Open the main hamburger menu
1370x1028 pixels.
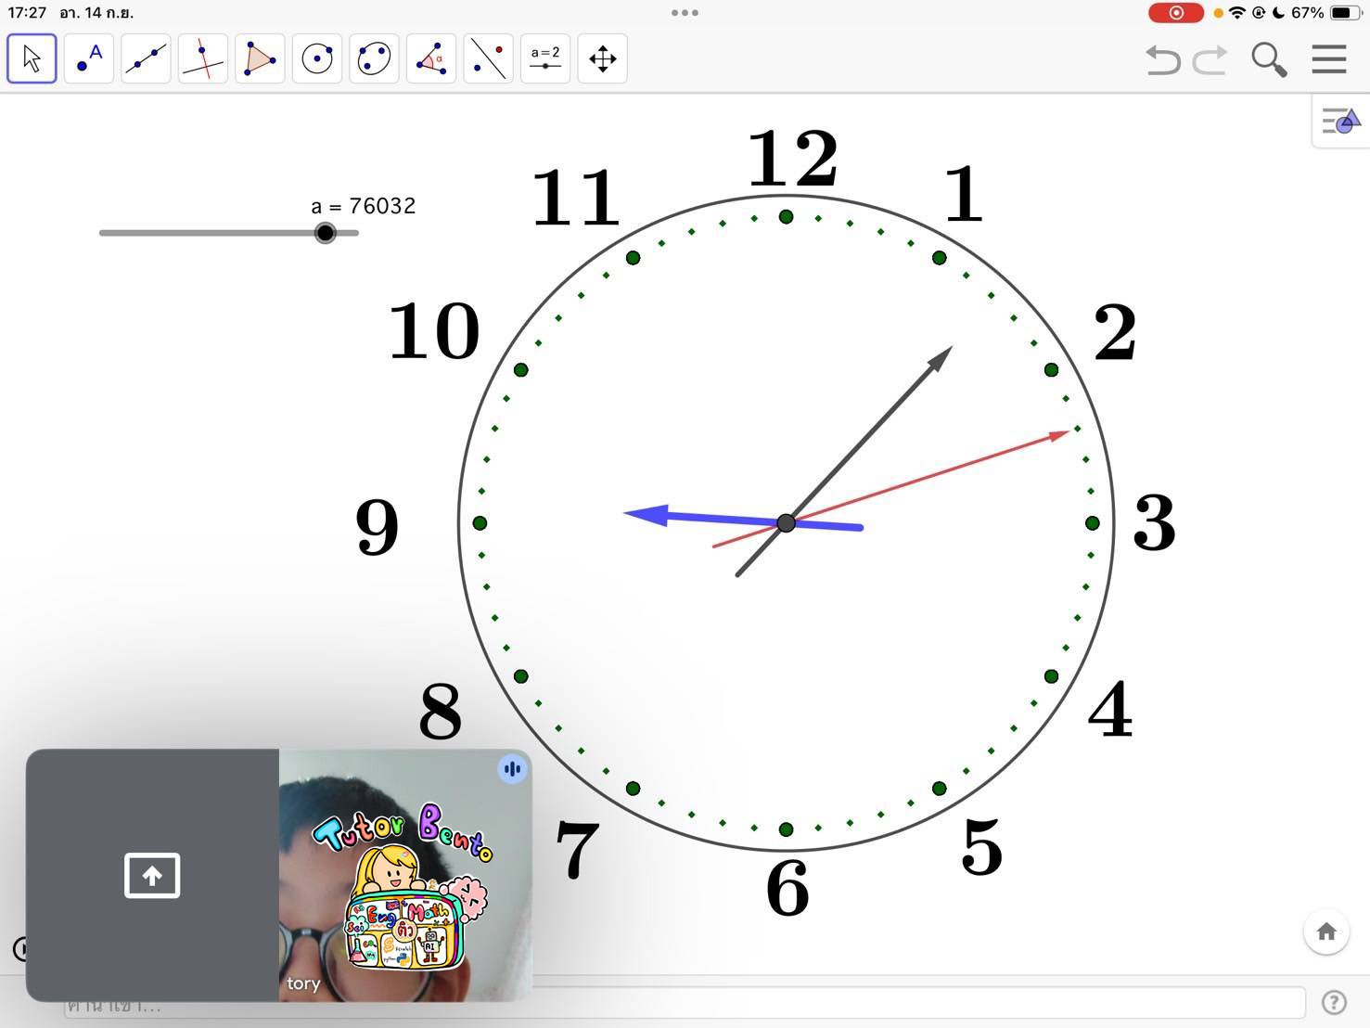[x=1327, y=58]
